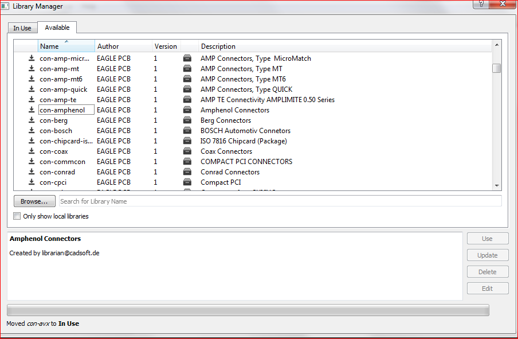The width and height of the screenshot is (518, 339).
Task: Download the con-bosch library via its icon
Action: (32, 131)
